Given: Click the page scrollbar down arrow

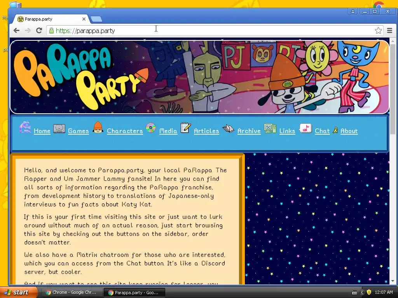Looking at the screenshot, I should pos(393,281).
